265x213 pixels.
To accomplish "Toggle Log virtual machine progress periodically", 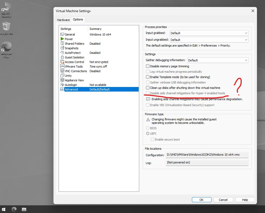I will [148, 72].
